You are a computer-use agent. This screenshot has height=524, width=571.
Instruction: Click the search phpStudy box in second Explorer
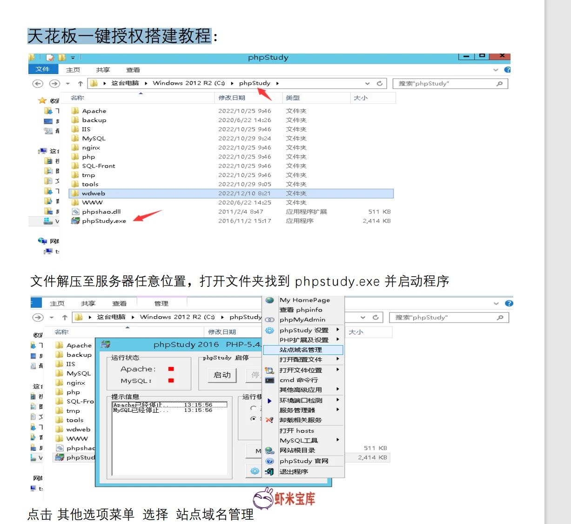pyautogui.click(x=449, y=317)
